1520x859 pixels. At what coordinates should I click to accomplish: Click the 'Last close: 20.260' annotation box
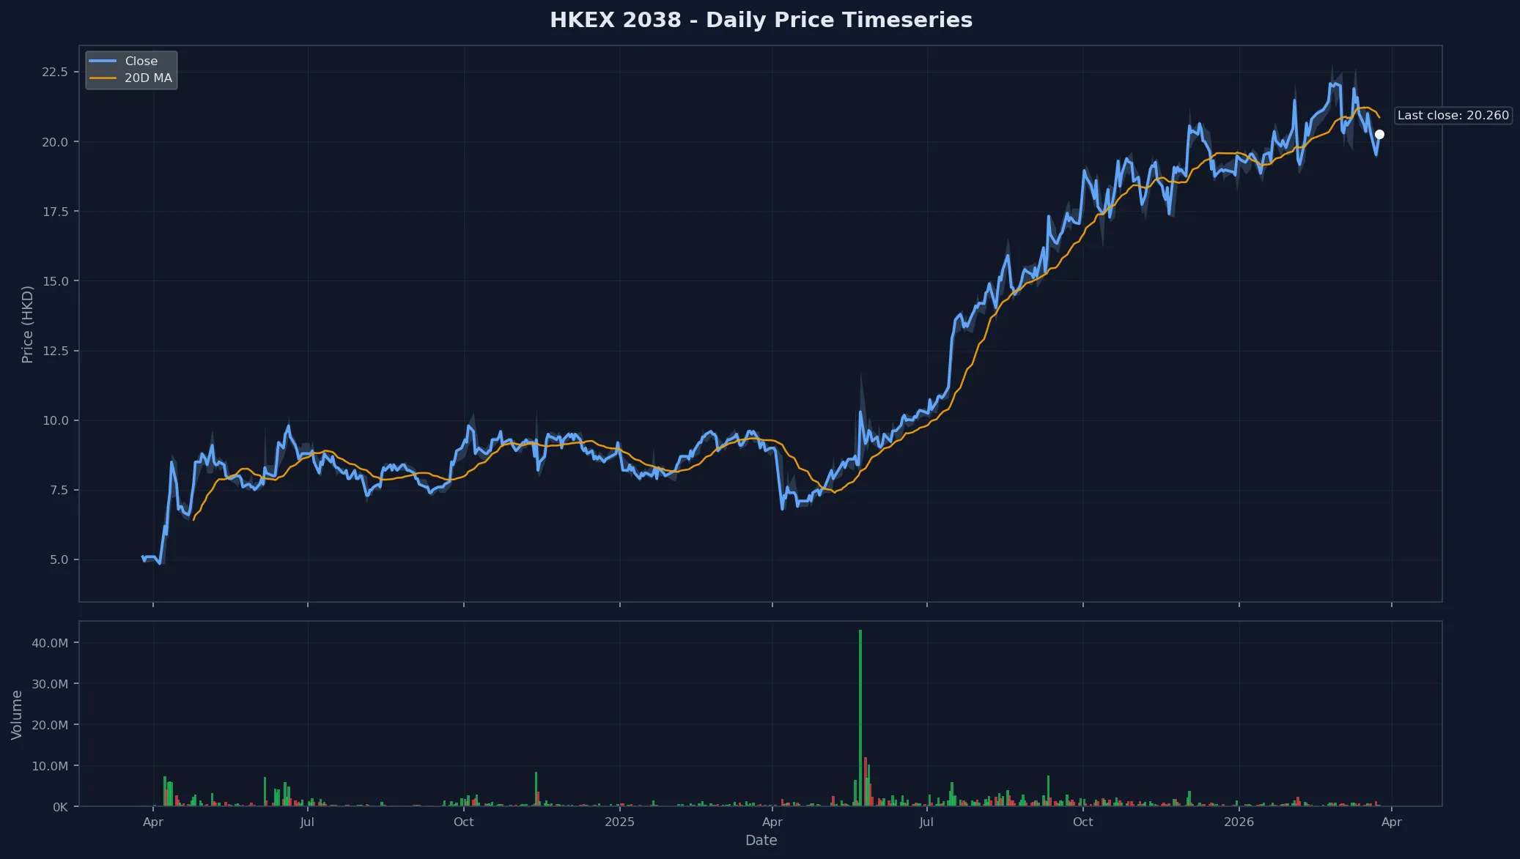point(1454,115)
